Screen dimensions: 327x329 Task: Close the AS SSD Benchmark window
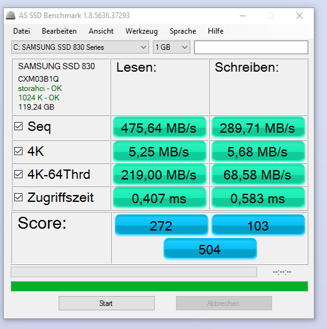[x=300, y=16]
